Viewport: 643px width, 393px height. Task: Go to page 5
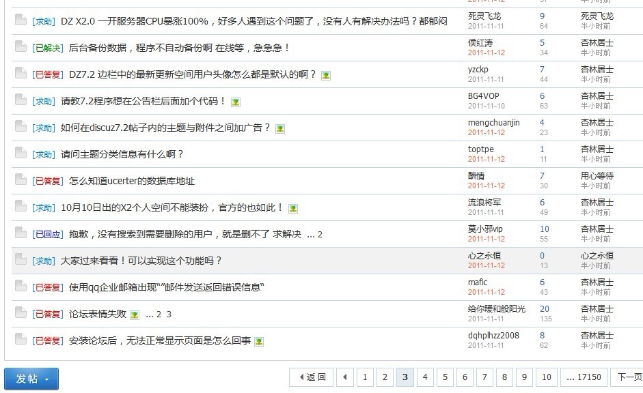click(x=445, y=377)
